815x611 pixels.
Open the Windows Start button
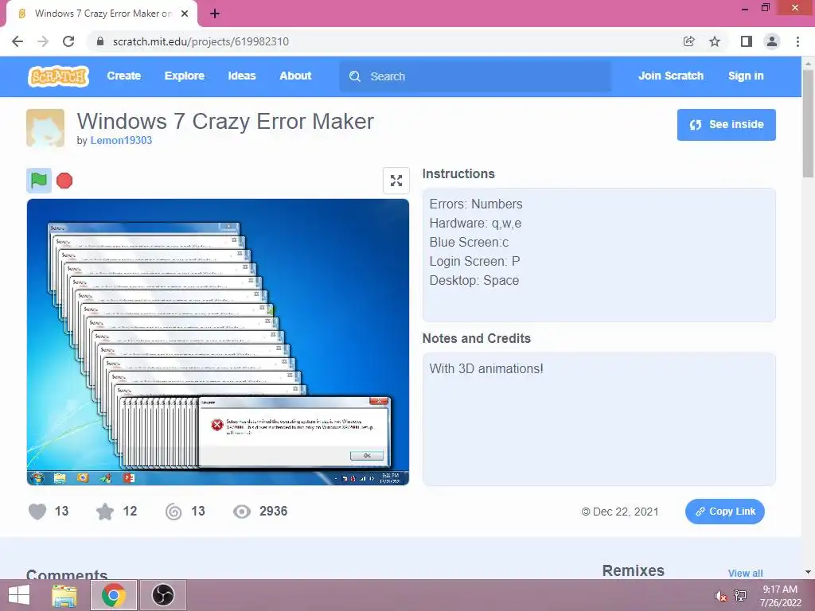point(19,595)
